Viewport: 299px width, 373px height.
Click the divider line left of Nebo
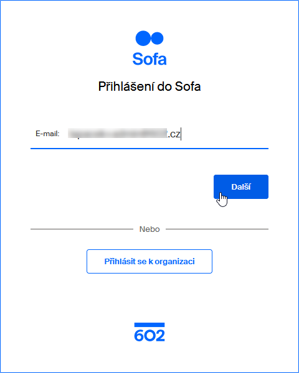82,229
